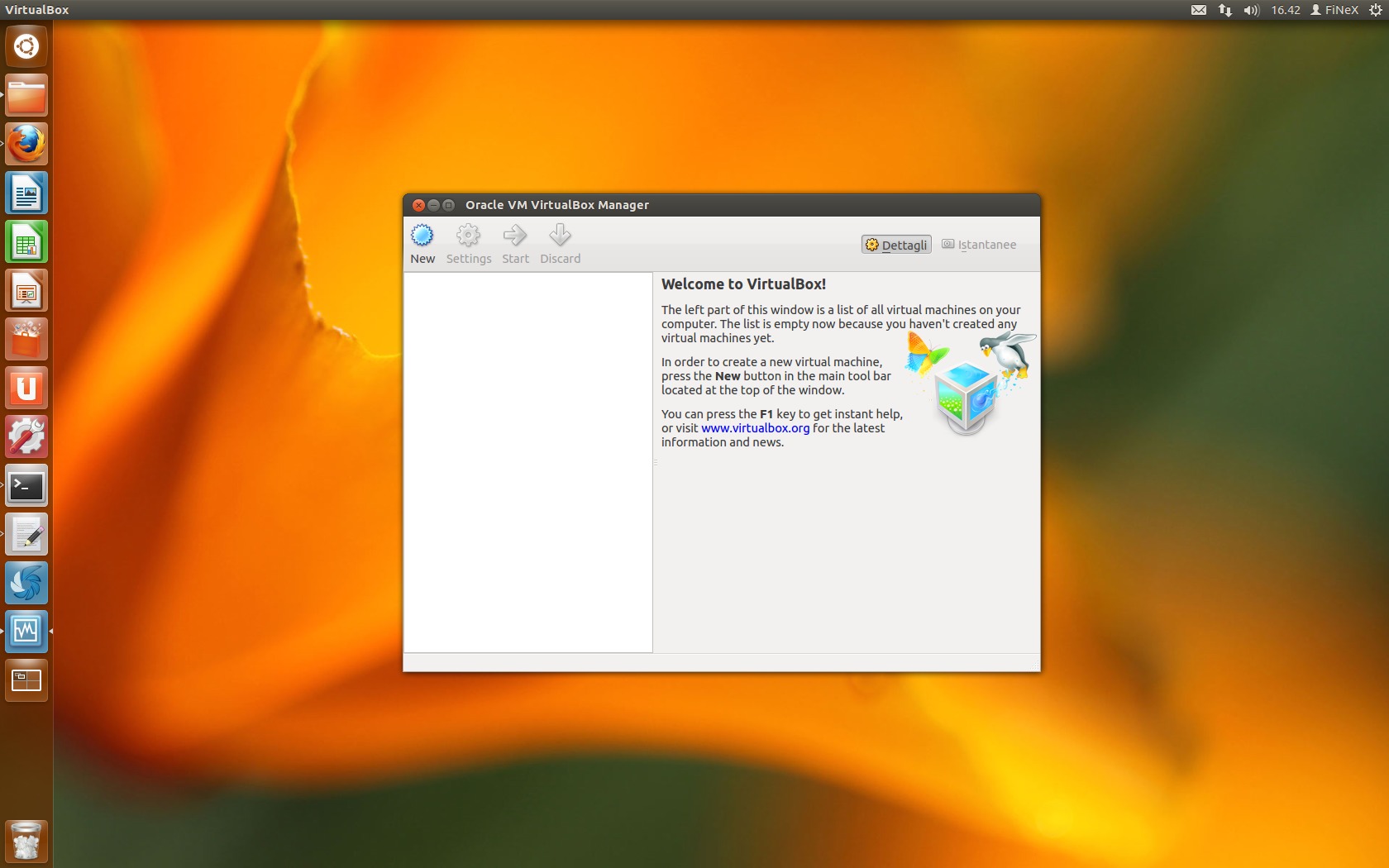1389x868 pixels.
Task: Open Ubuntu Software Center
Action: point(26,339)
